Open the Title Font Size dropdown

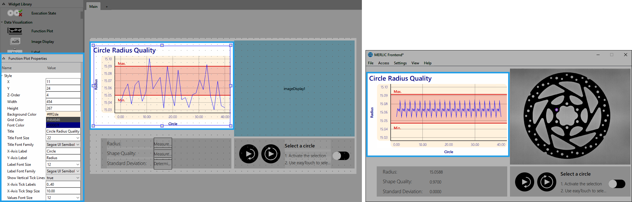click(78, 138)
